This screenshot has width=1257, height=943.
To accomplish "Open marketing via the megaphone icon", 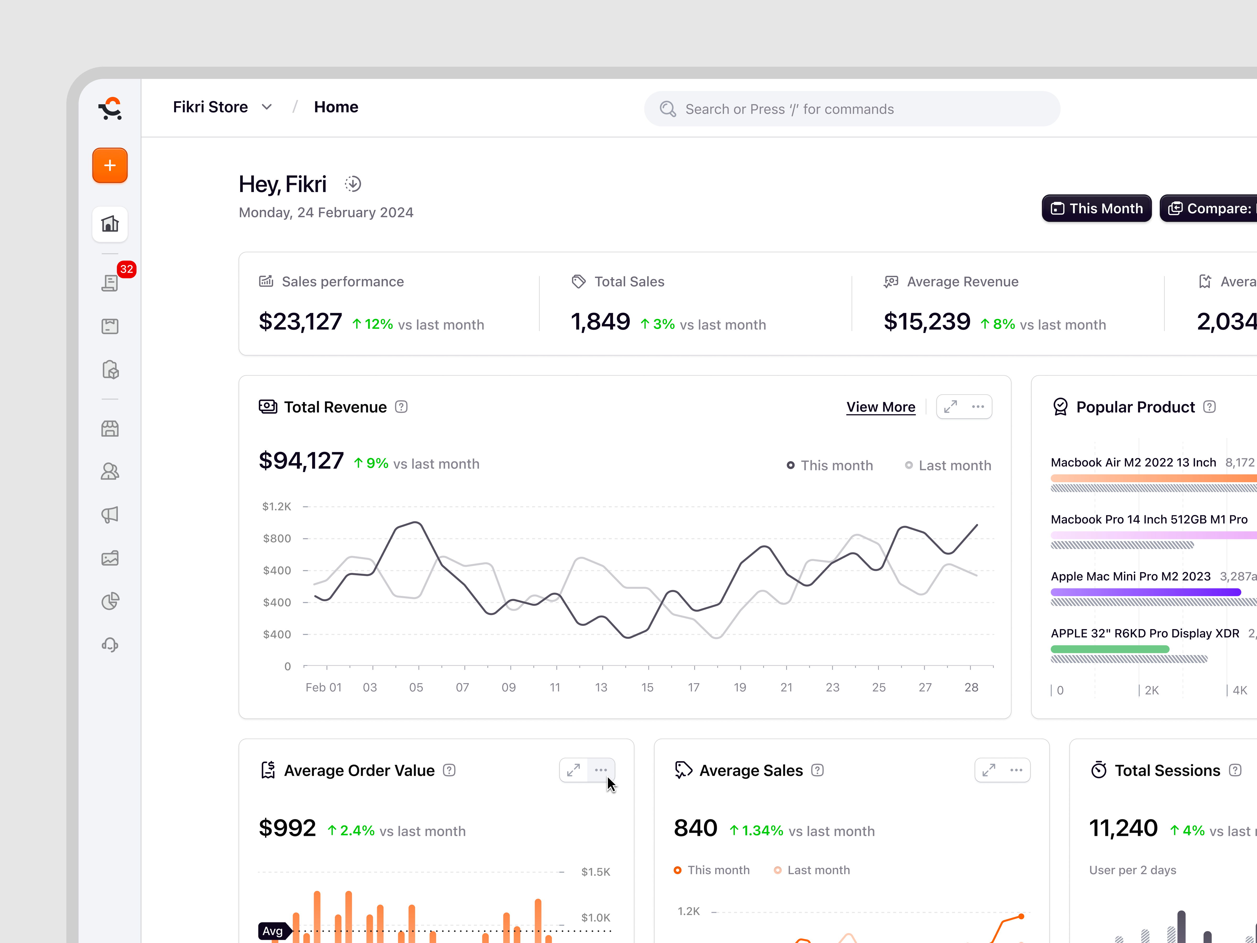I will pos(110,514).
